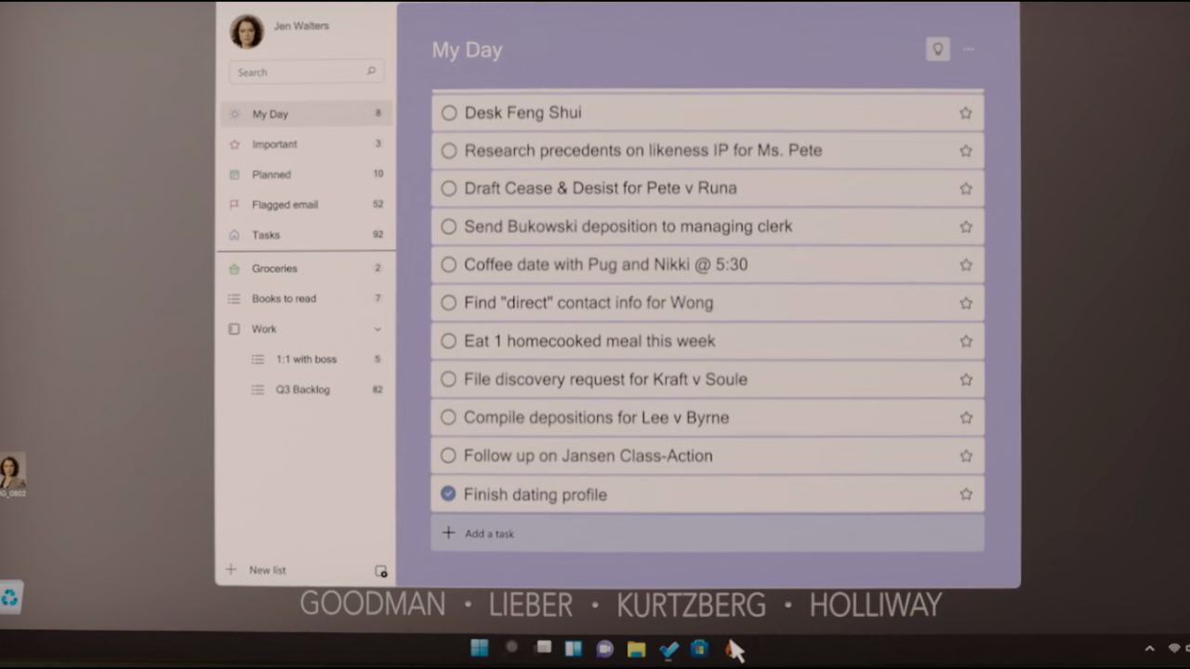Open the Q3 Backlog list
The width and height of the screenshot is (1190, 669).
pos(302,390)
